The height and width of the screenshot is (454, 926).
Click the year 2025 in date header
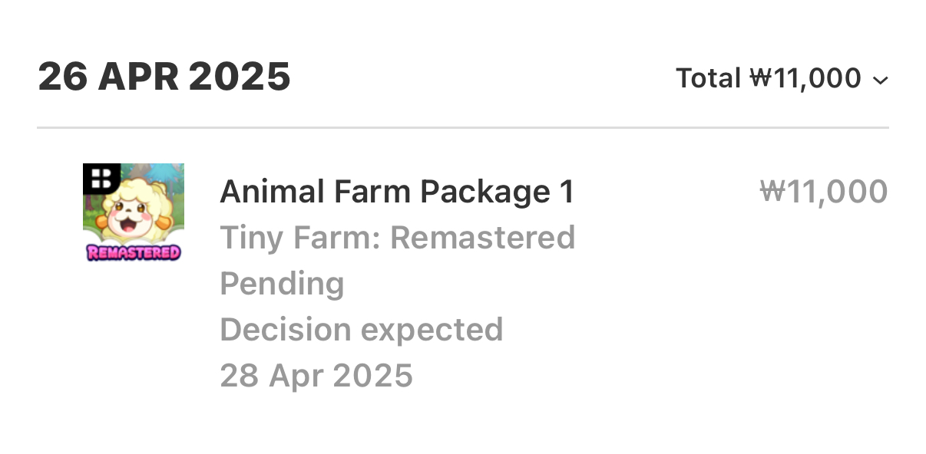239,77
